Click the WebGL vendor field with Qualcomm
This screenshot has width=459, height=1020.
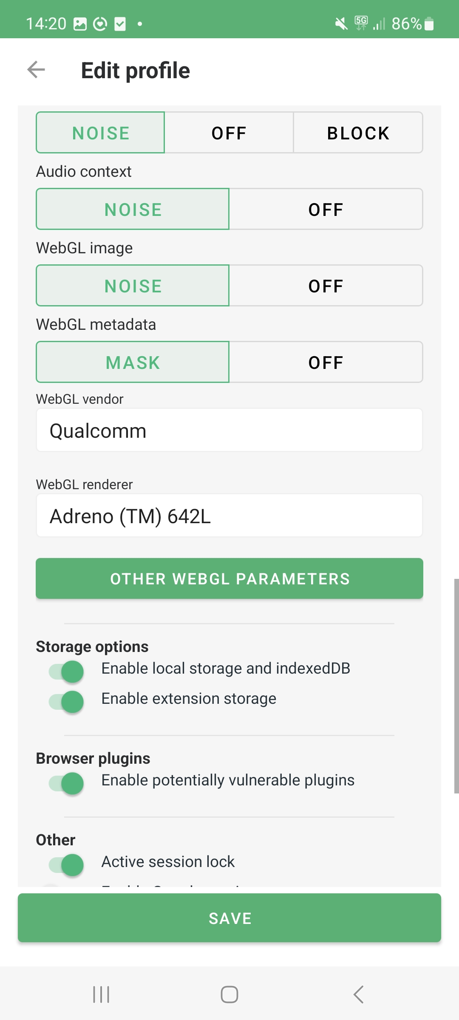click(229, 430)
